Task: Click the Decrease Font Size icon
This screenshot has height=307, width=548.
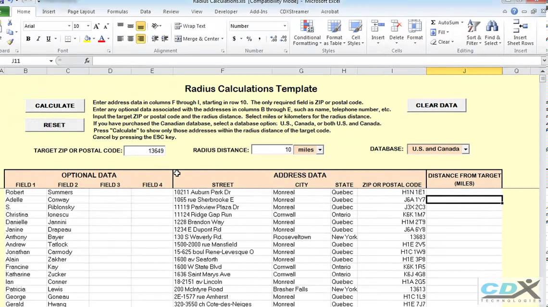Action: pos(106,26)
